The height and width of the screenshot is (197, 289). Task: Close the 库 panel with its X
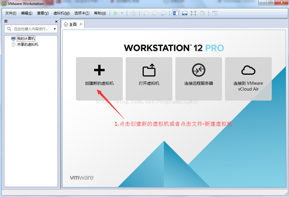click(56, 21)
